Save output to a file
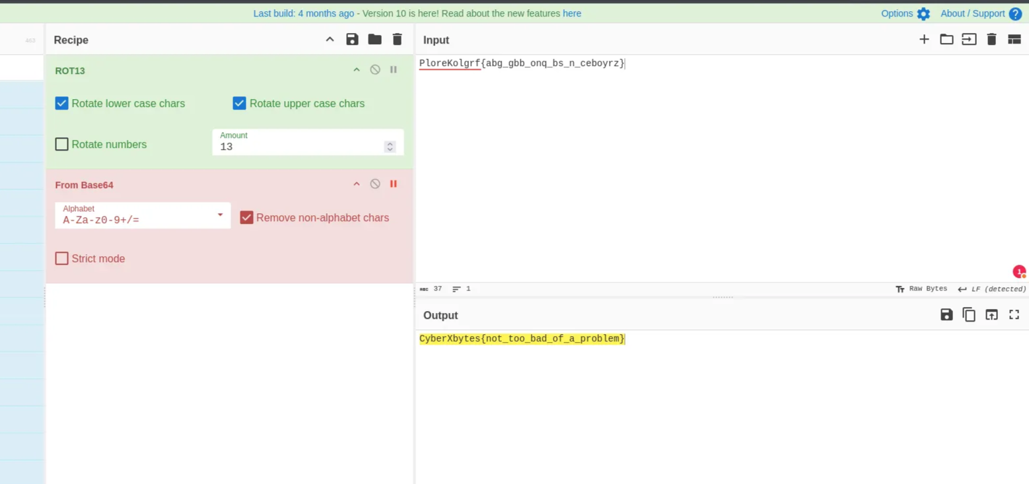Viewport: 1029px width, 484px height. 946,315
